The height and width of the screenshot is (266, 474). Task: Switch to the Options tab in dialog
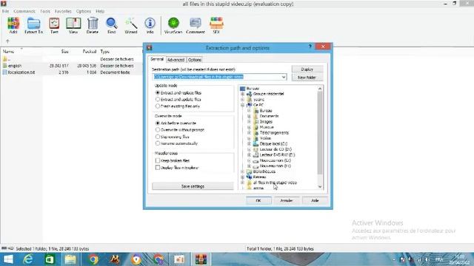(195, 60)
